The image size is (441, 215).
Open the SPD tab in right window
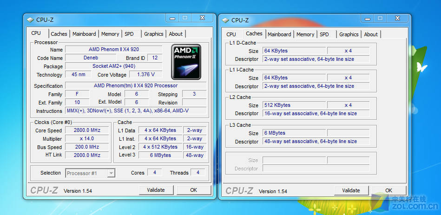(x=324, y=34)
